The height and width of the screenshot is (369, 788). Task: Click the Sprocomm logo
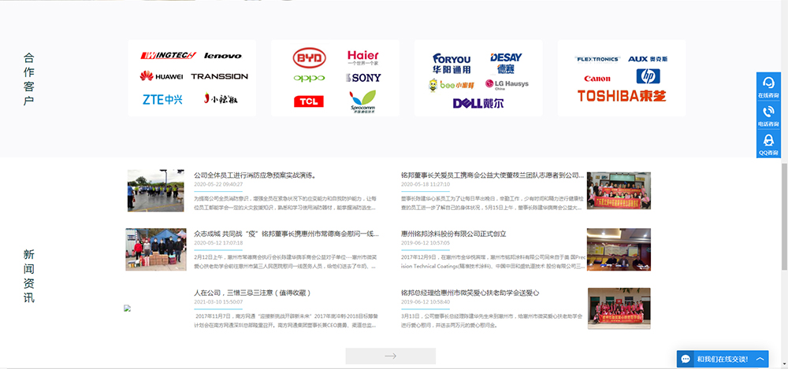[x=362, y=101]
